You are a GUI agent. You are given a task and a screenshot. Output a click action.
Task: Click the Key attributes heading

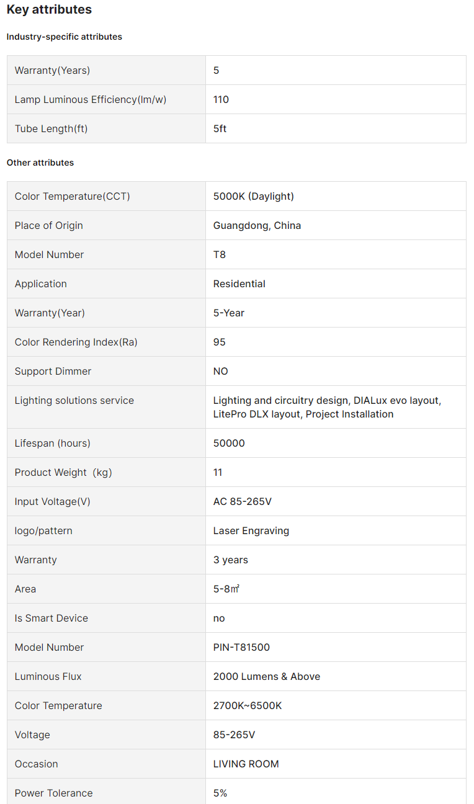49,10
